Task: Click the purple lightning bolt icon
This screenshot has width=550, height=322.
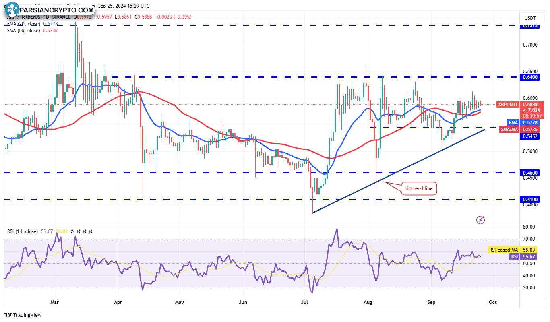Action: coord(480,220)
